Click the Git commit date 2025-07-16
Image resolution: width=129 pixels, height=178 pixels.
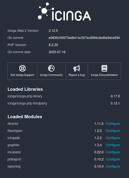57,52
